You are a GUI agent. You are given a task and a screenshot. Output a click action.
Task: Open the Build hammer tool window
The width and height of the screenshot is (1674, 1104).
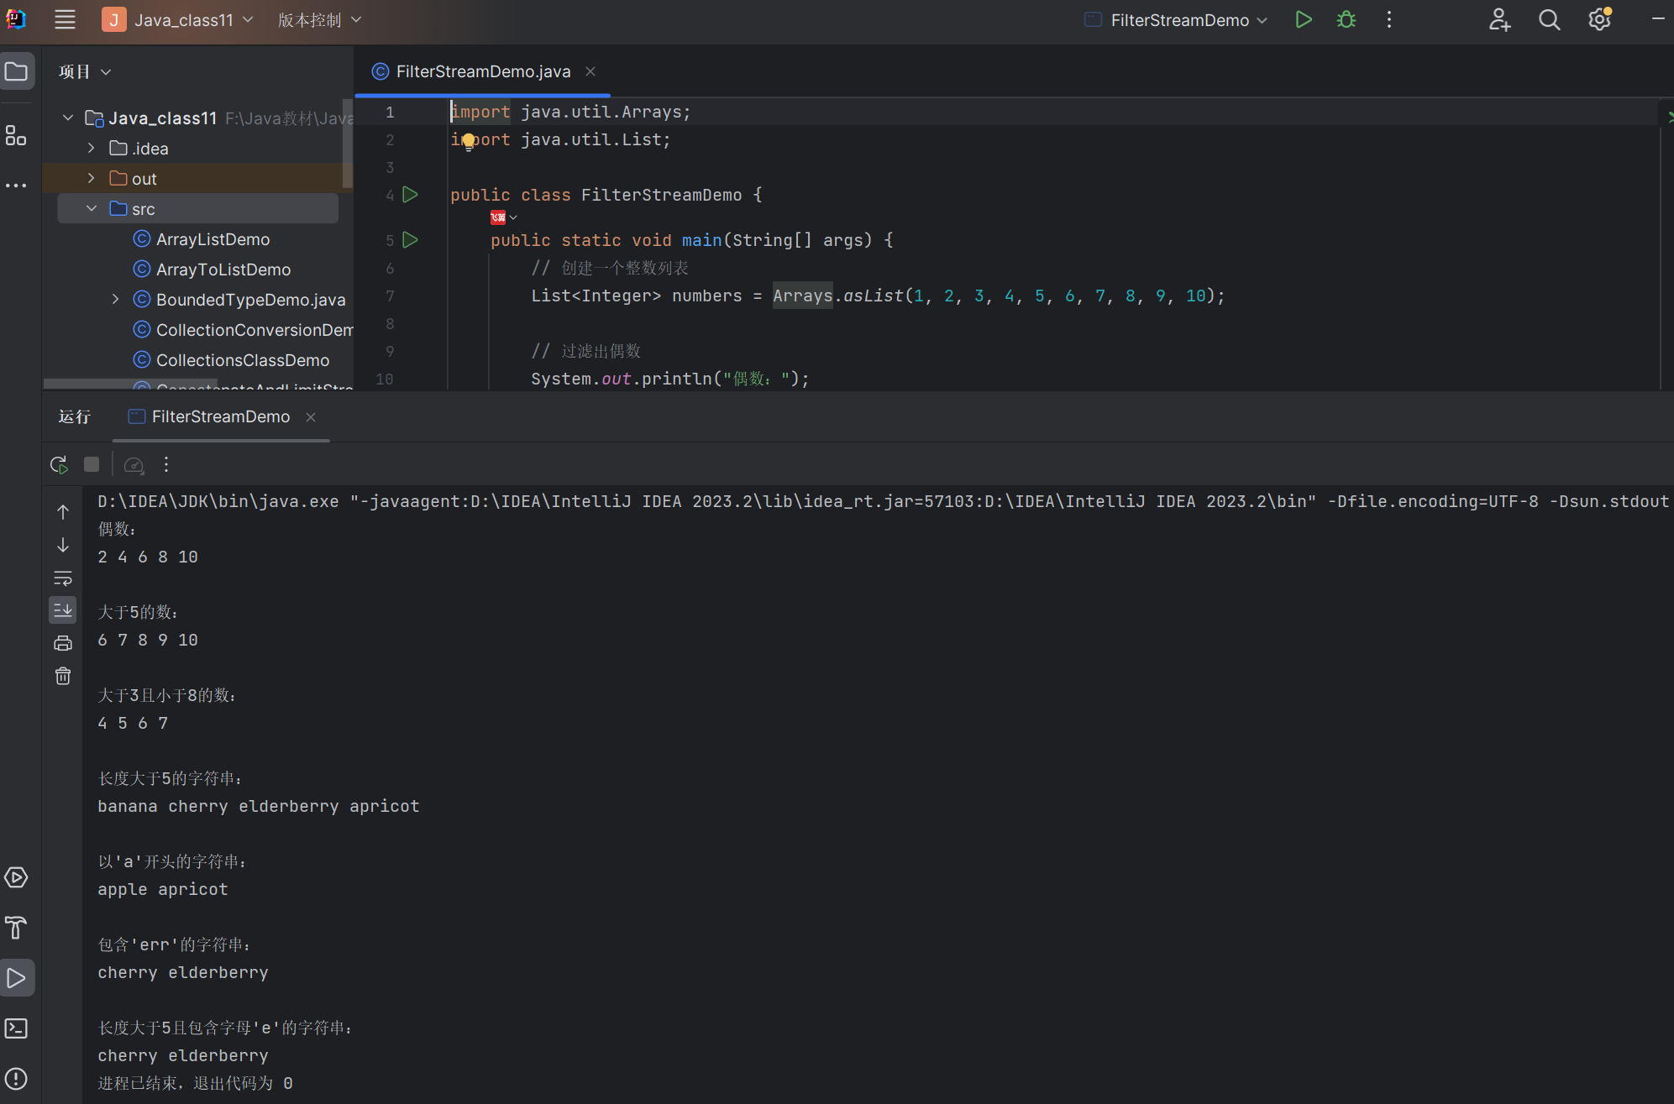tap(17, 928)
